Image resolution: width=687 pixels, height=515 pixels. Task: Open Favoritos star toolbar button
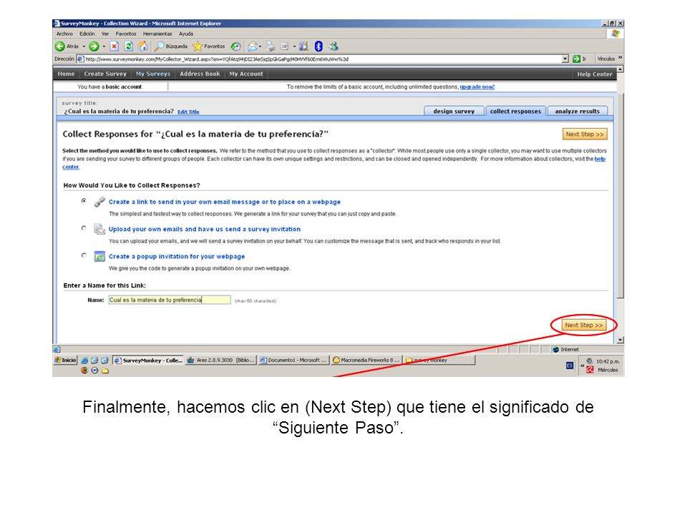click(209, 46)
